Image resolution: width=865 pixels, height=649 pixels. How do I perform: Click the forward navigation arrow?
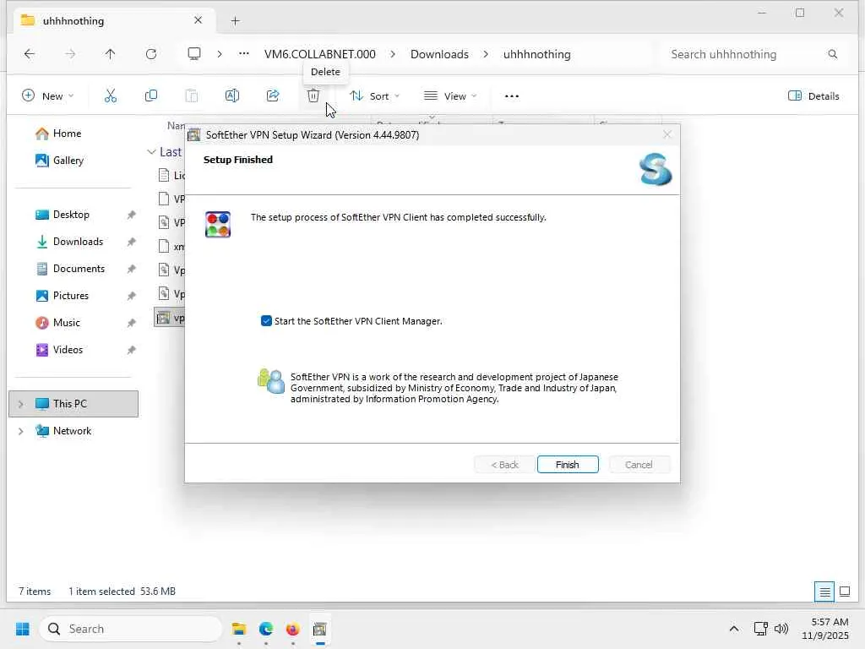click(70, 54)
